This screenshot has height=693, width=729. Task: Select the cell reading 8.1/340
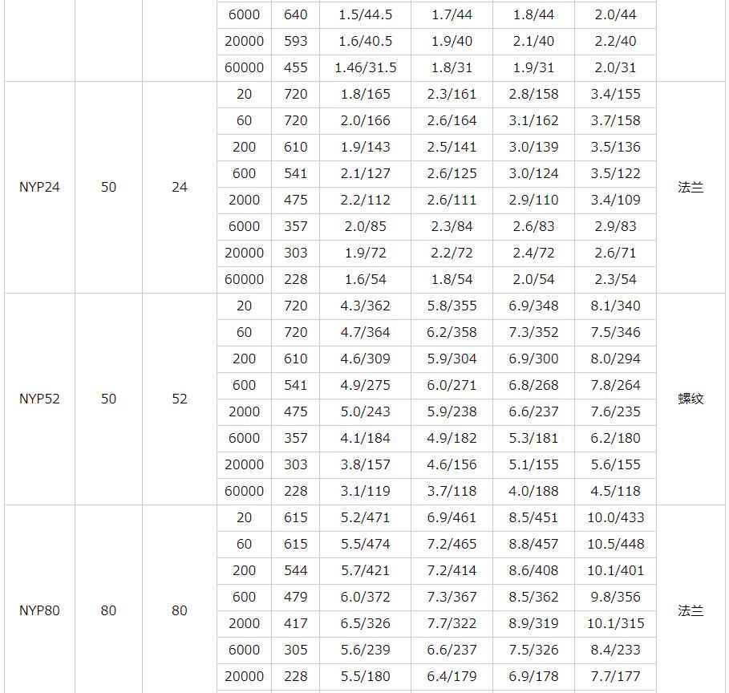[x=615, y=306]
